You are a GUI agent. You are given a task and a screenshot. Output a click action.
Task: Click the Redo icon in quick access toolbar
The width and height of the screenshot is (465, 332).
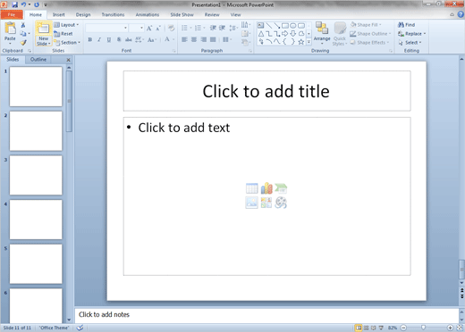click(37, 4)
